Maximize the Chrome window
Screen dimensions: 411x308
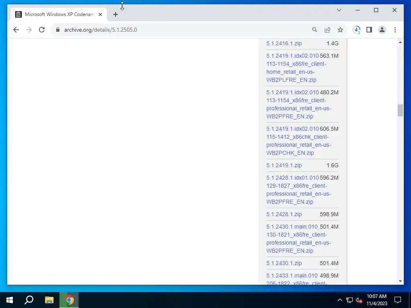[x=376, y=10]
